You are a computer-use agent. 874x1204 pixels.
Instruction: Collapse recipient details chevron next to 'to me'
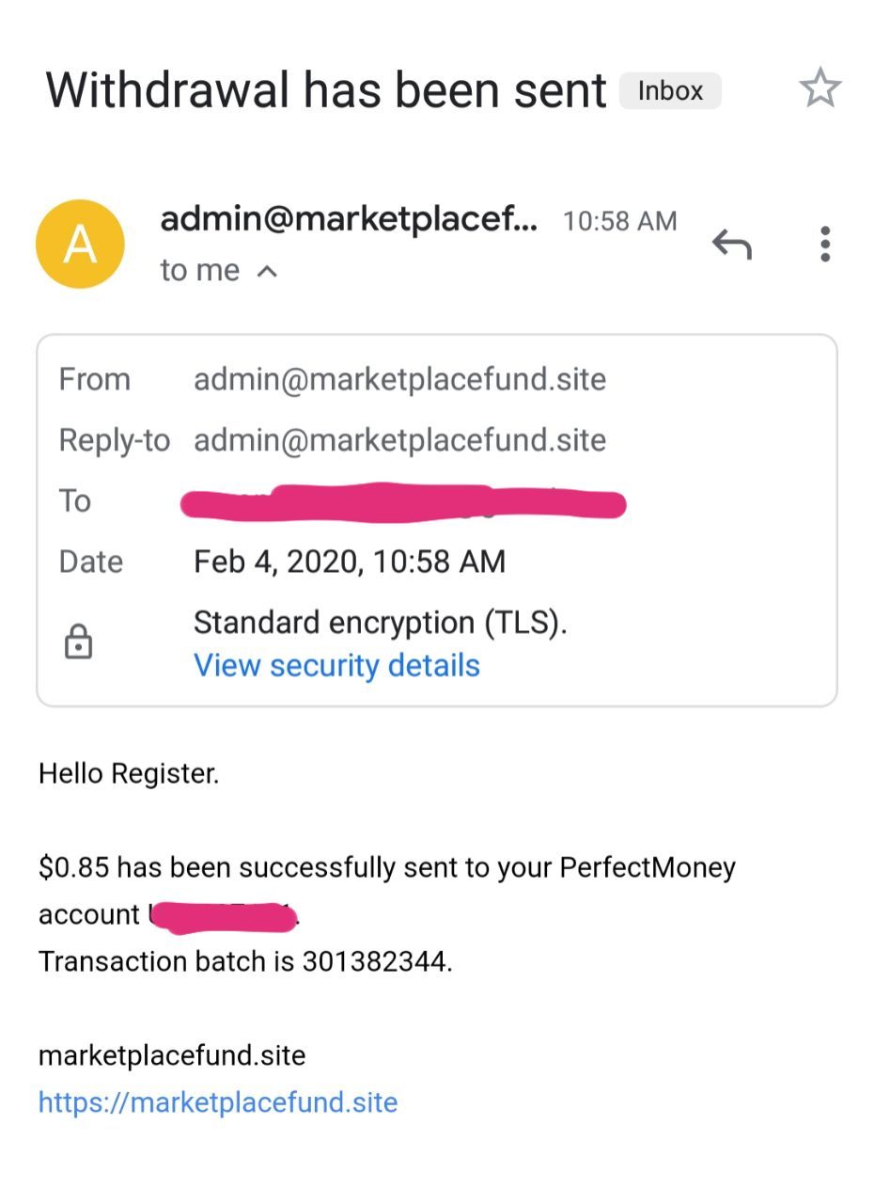click(267, 272)
